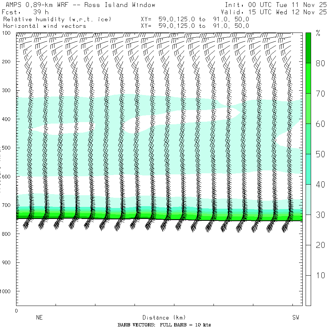Click the '0' distance axis origin label

(16, 311)
